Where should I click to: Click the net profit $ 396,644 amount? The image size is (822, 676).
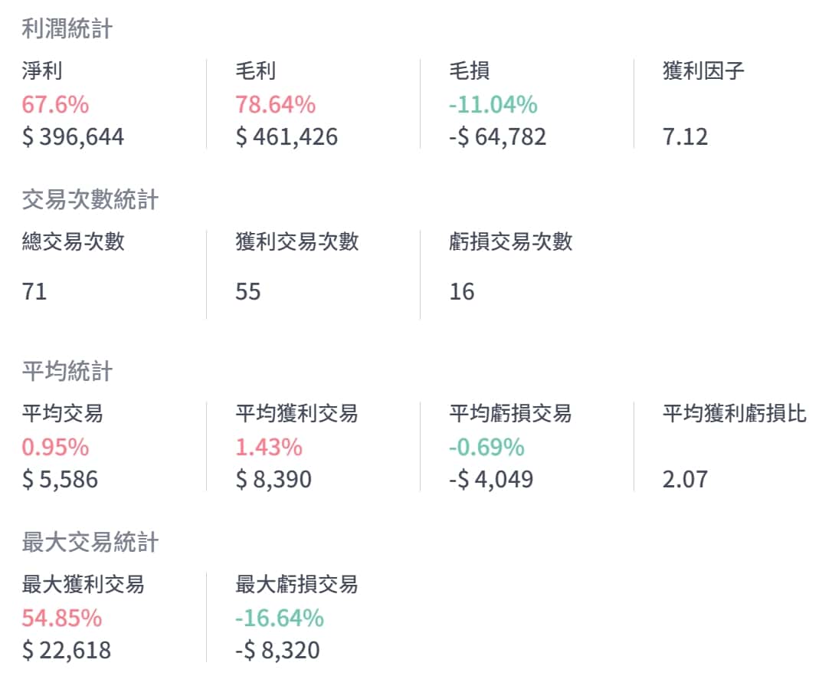73,137
